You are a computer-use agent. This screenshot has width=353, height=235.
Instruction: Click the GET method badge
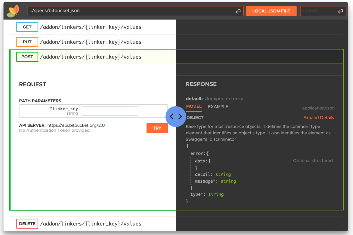pyautogui.click(x=27, y=27)
